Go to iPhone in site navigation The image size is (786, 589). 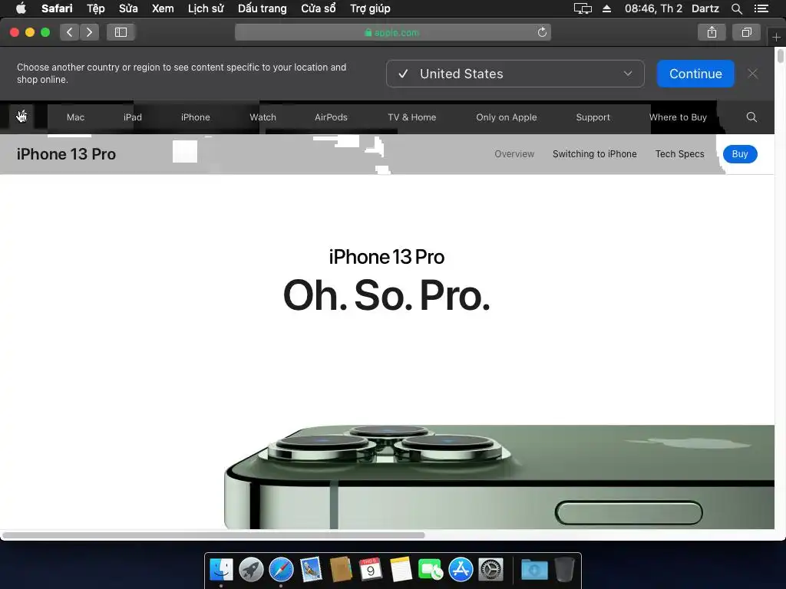point(196,117)
